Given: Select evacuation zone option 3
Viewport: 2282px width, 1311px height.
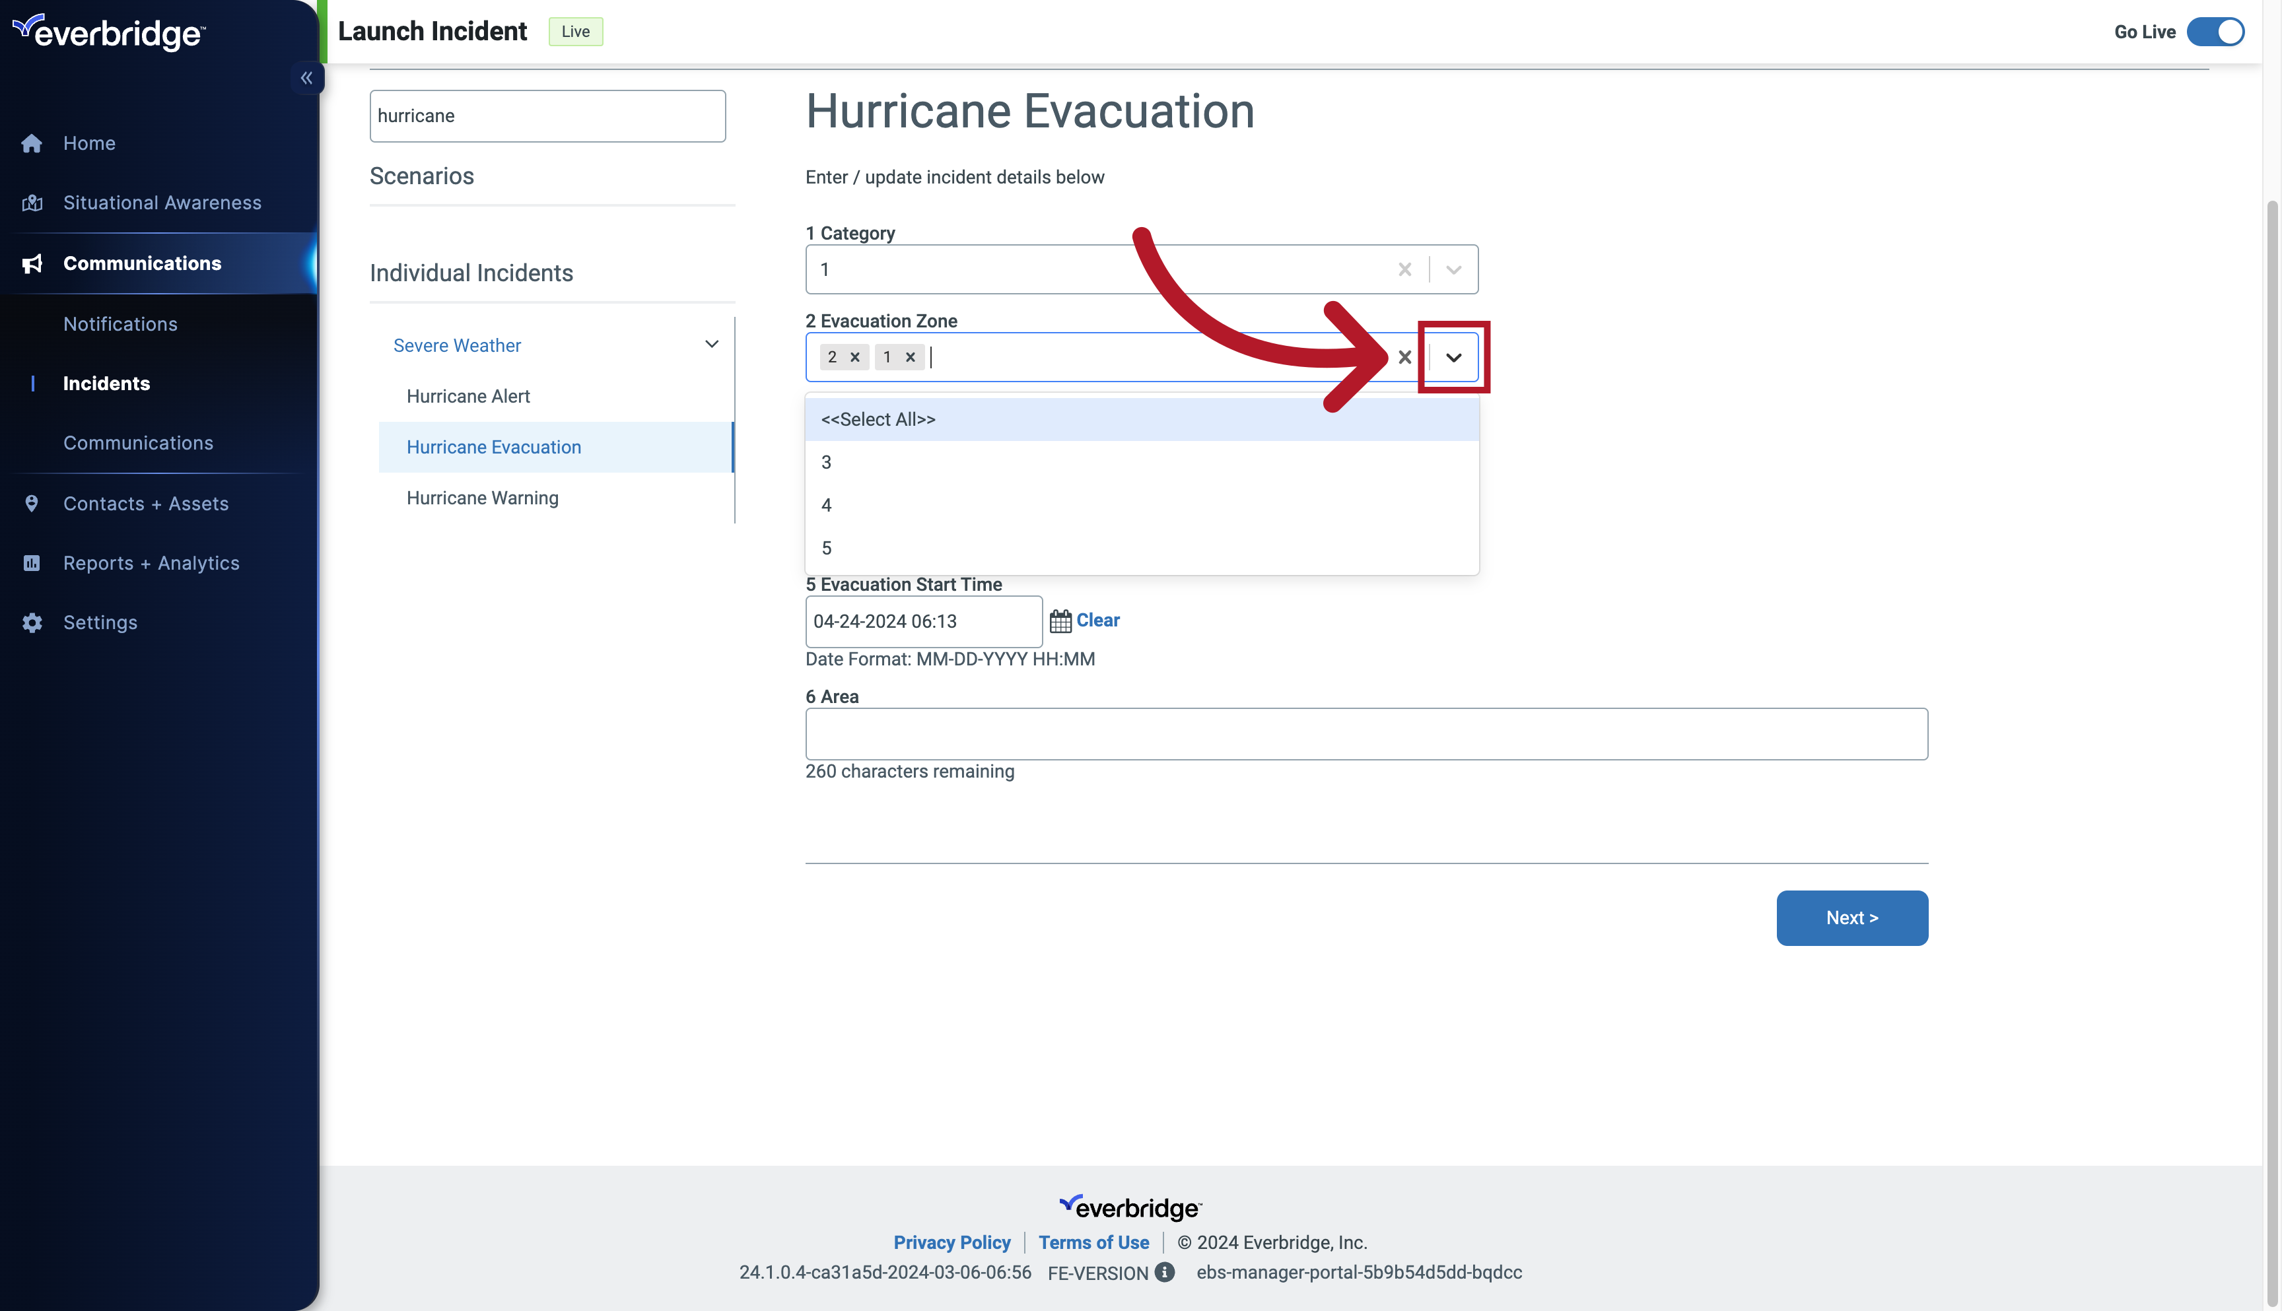Looking at the screenshot, I should click(825, 462).
